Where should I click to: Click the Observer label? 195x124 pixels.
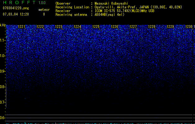[63, 3]
